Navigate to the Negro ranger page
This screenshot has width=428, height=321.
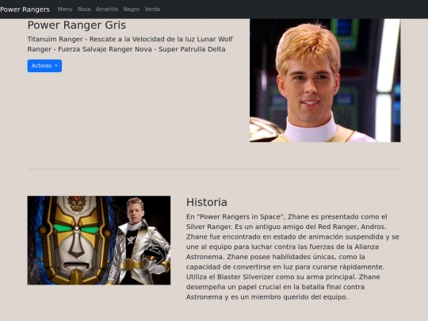(x=132, y=10)
